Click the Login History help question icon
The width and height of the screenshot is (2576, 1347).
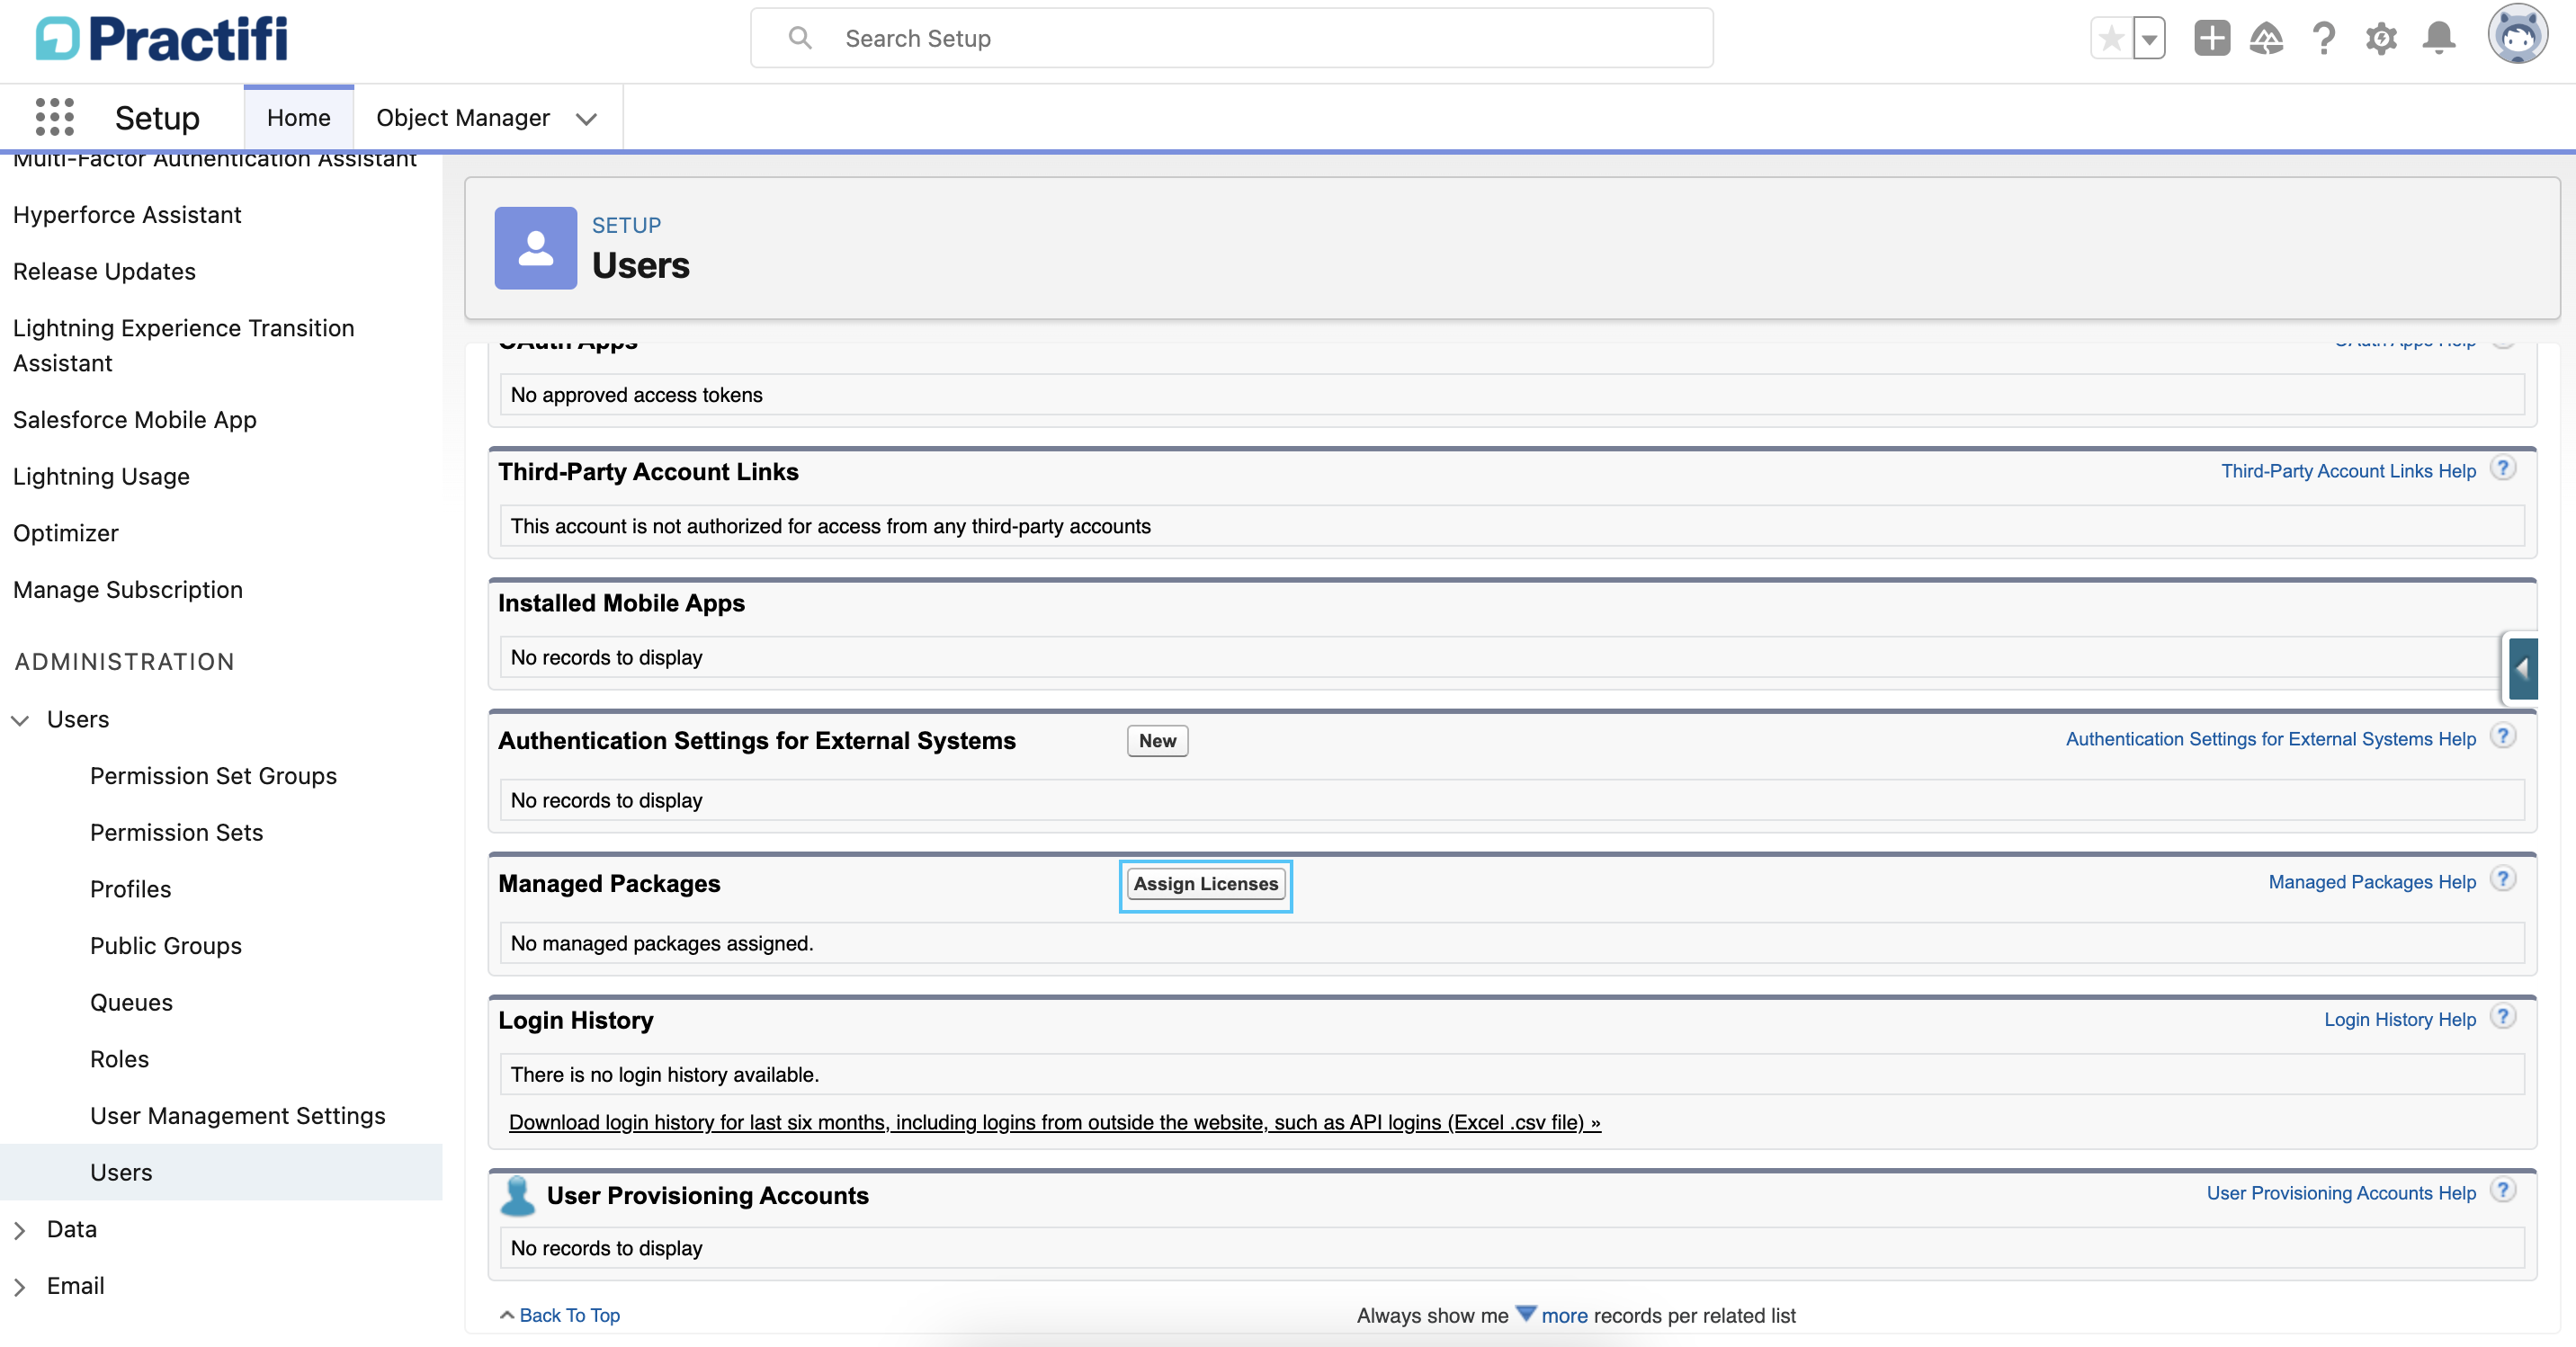tap(2503, 1017)
